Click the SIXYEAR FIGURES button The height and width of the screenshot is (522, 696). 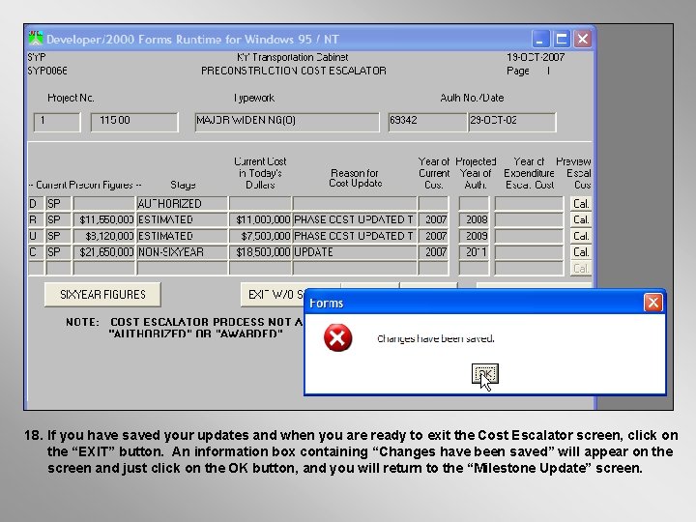(x=102, y=295)
